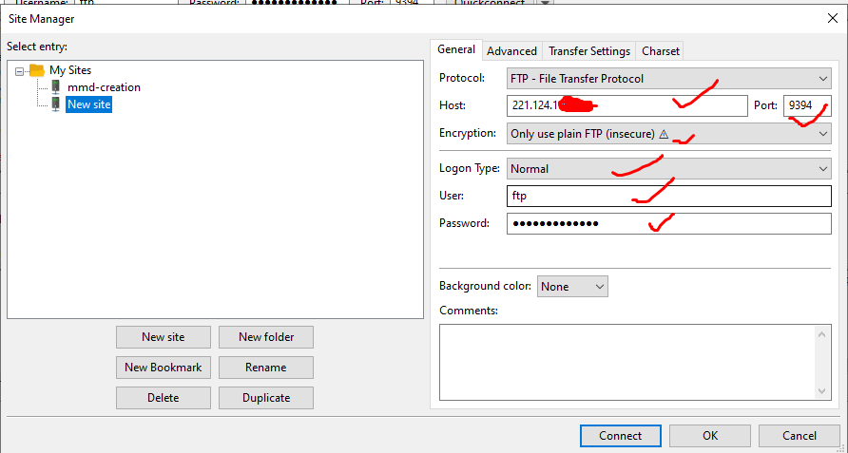The height and width of the screenshot is (453, 848).
Task: Click the New Bookmark button
Action: pos(164,367)
